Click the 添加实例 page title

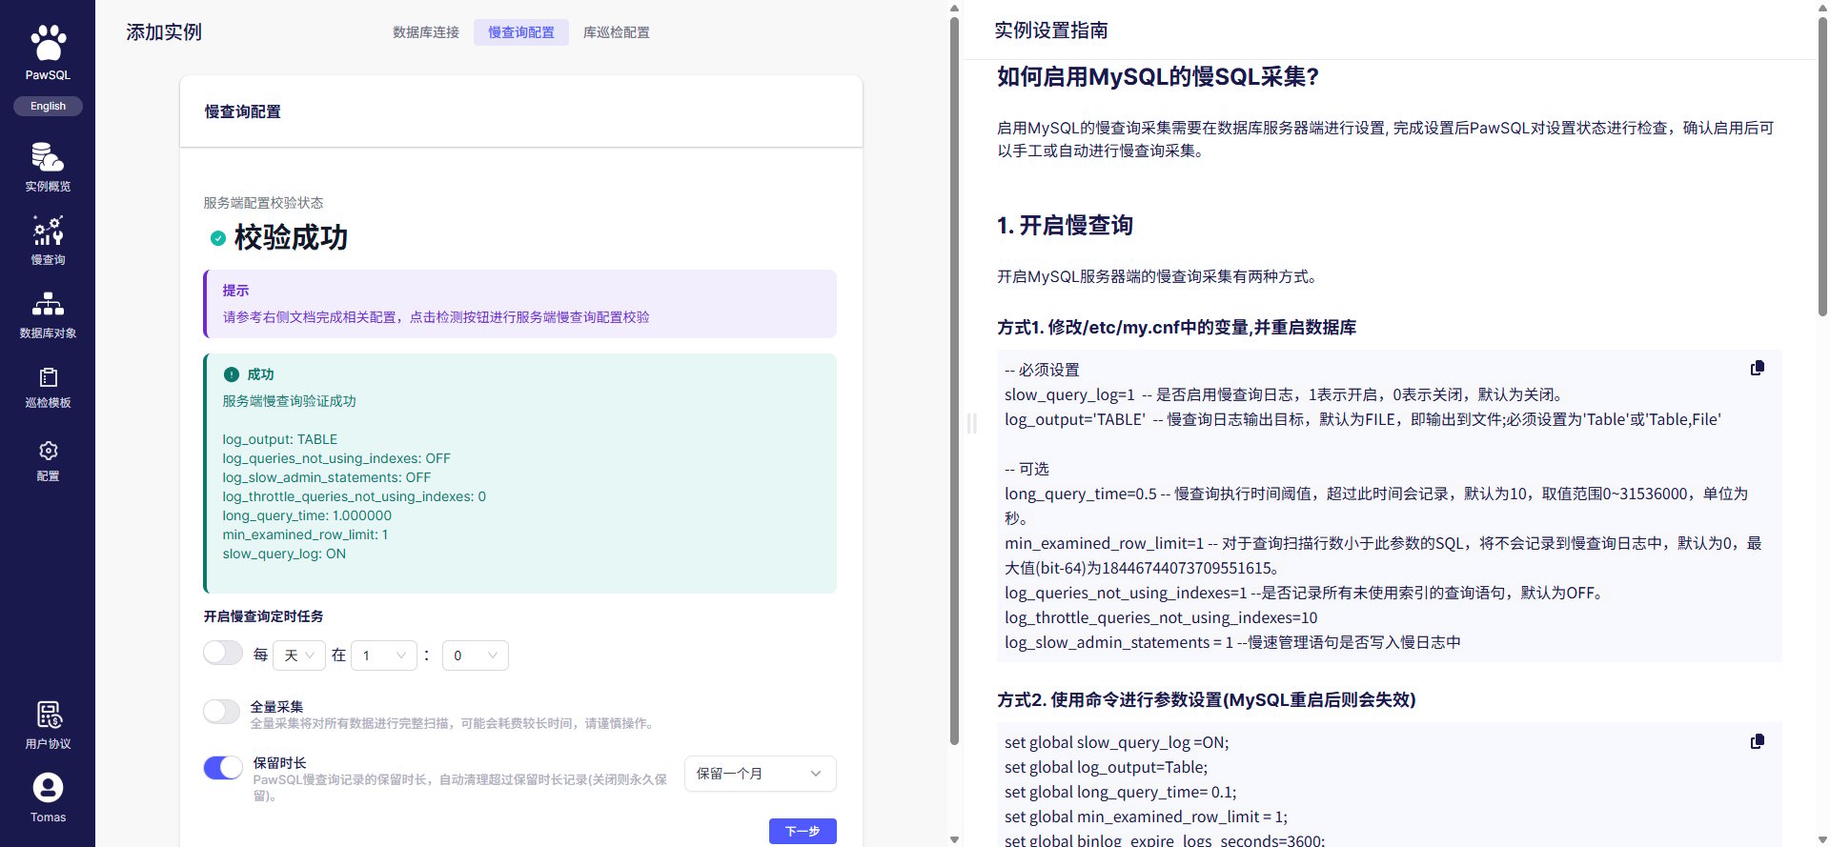164,32
